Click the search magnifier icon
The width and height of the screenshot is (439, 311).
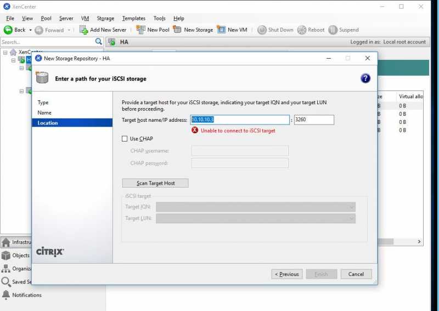coord(99,42)
